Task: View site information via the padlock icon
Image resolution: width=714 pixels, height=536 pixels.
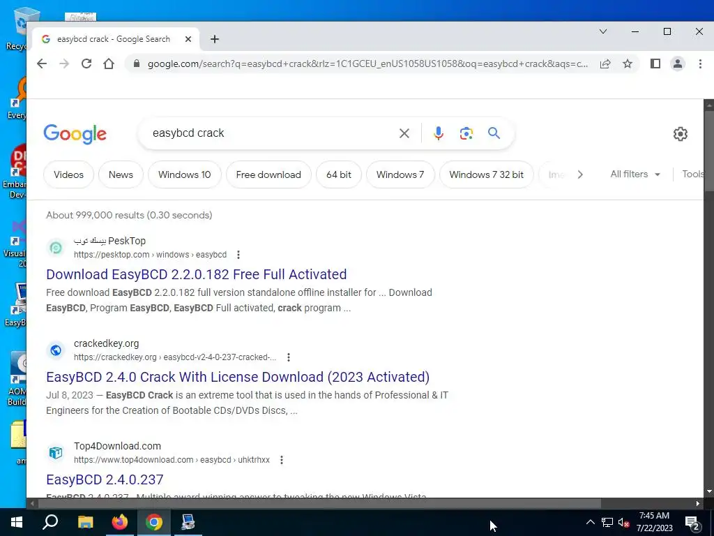Action: pos(136,64)
